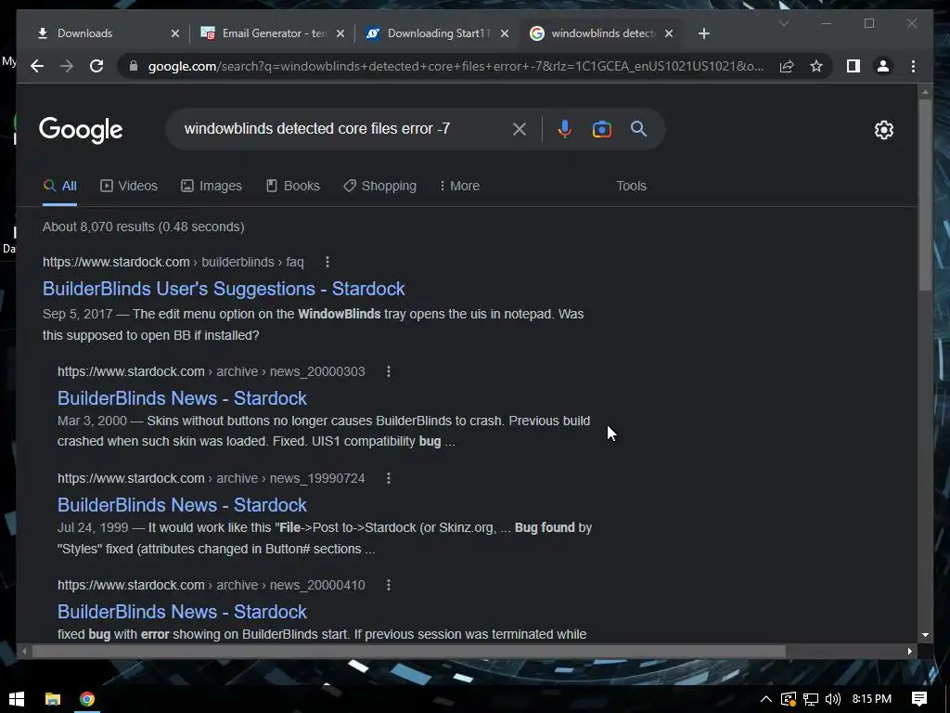Click the scroll right arrow
Viewport: 950px width, 713px height.
click(x=909, y=651)
